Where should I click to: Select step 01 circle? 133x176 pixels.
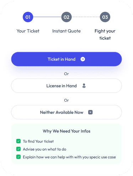pos(28,17)
